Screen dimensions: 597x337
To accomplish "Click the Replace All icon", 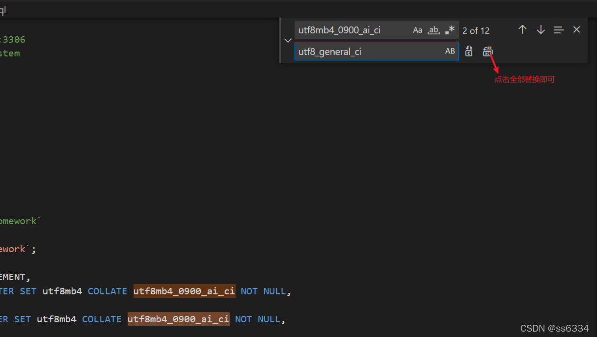I will (x=488, y=52).
